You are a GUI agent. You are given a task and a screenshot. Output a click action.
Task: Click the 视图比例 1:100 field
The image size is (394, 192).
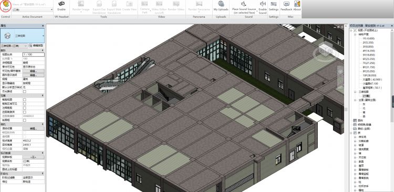point(34,55)
